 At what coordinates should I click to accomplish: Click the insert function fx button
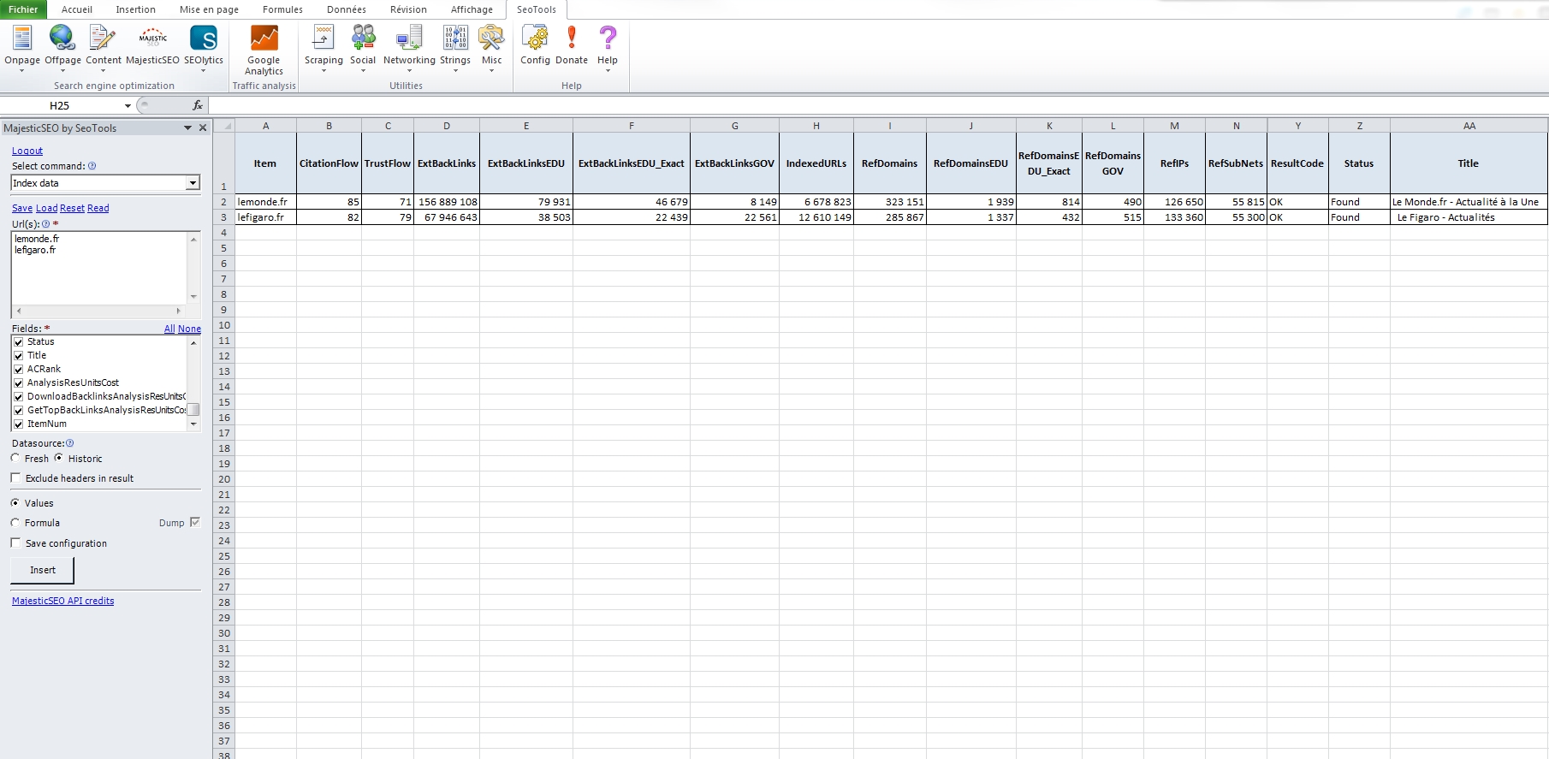click(x=198, y=105)
